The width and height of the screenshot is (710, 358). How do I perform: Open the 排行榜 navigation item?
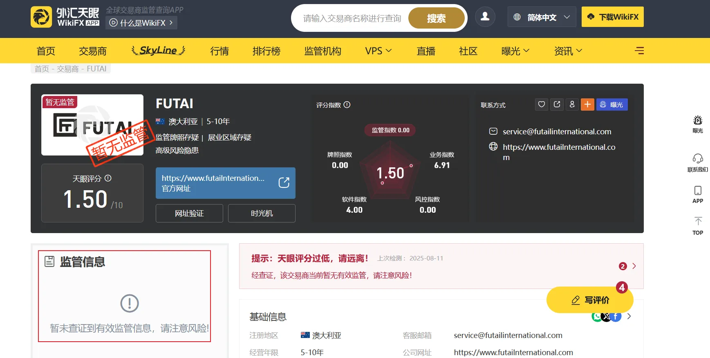tap(267, 51)
